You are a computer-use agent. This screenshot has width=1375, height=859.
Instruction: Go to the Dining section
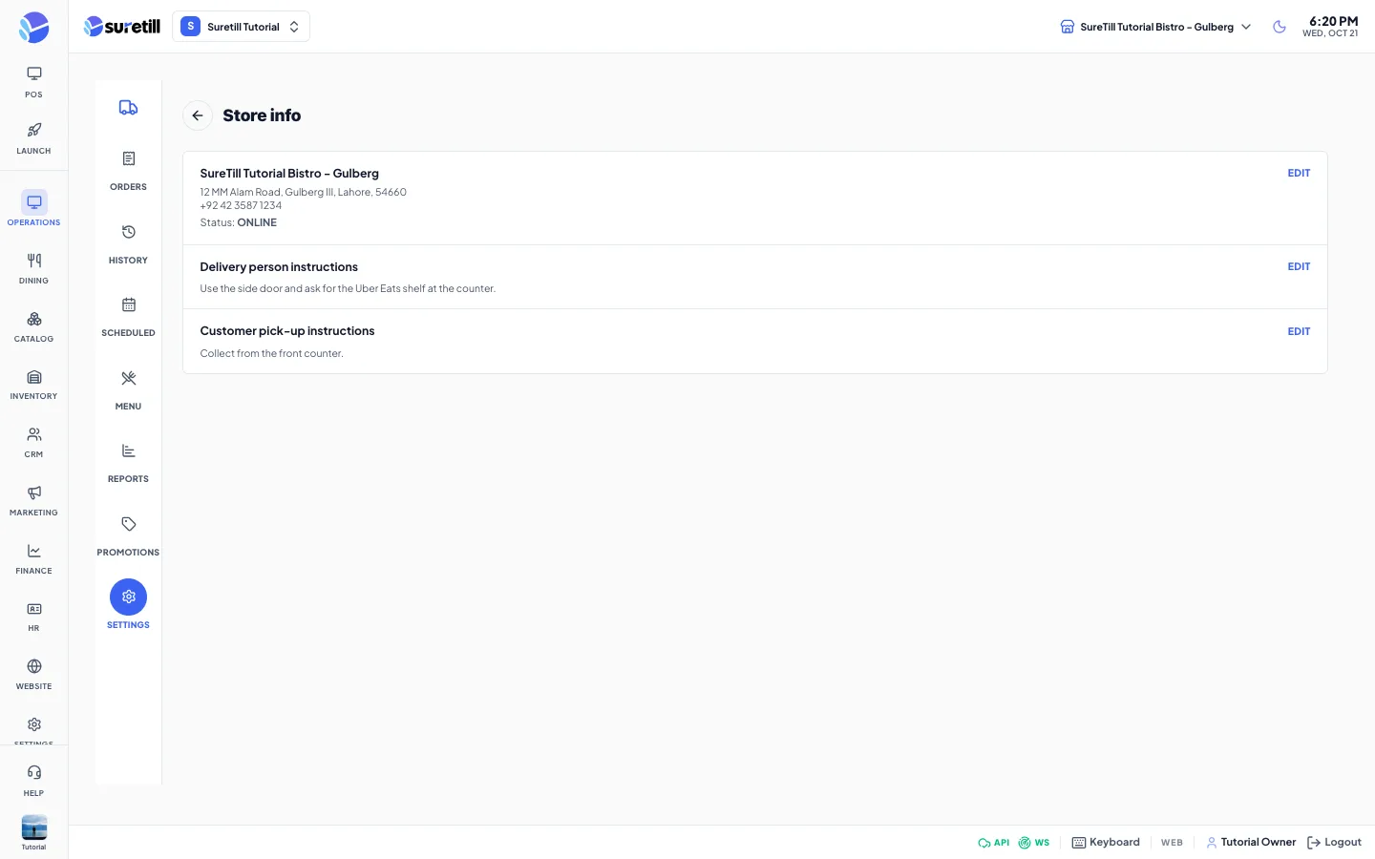pyautogui.click(x=33, y=268)
